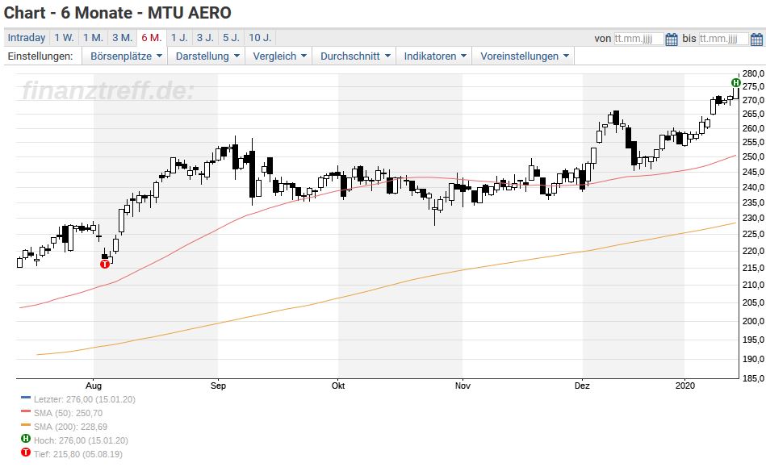Click the 'Sep' axis label
This screenshot has height=467, width=766.
219,386
